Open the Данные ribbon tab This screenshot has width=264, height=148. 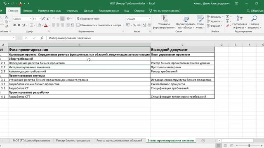(x=88, y=11)
